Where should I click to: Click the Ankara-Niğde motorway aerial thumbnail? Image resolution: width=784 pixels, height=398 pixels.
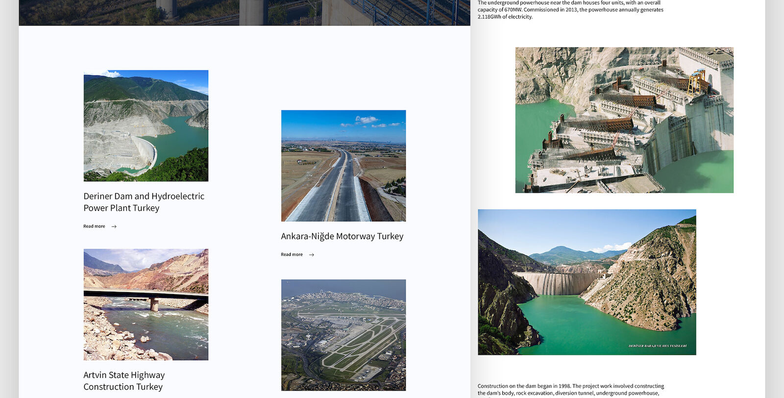coord(343,166)
